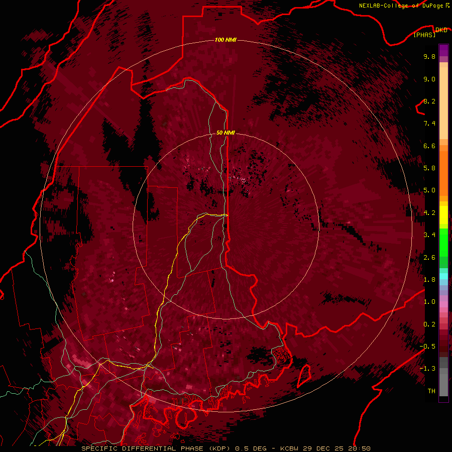The image size is (452, 452).
Task: Click the 7.4 colorbar value
Action: coord(429,124)
